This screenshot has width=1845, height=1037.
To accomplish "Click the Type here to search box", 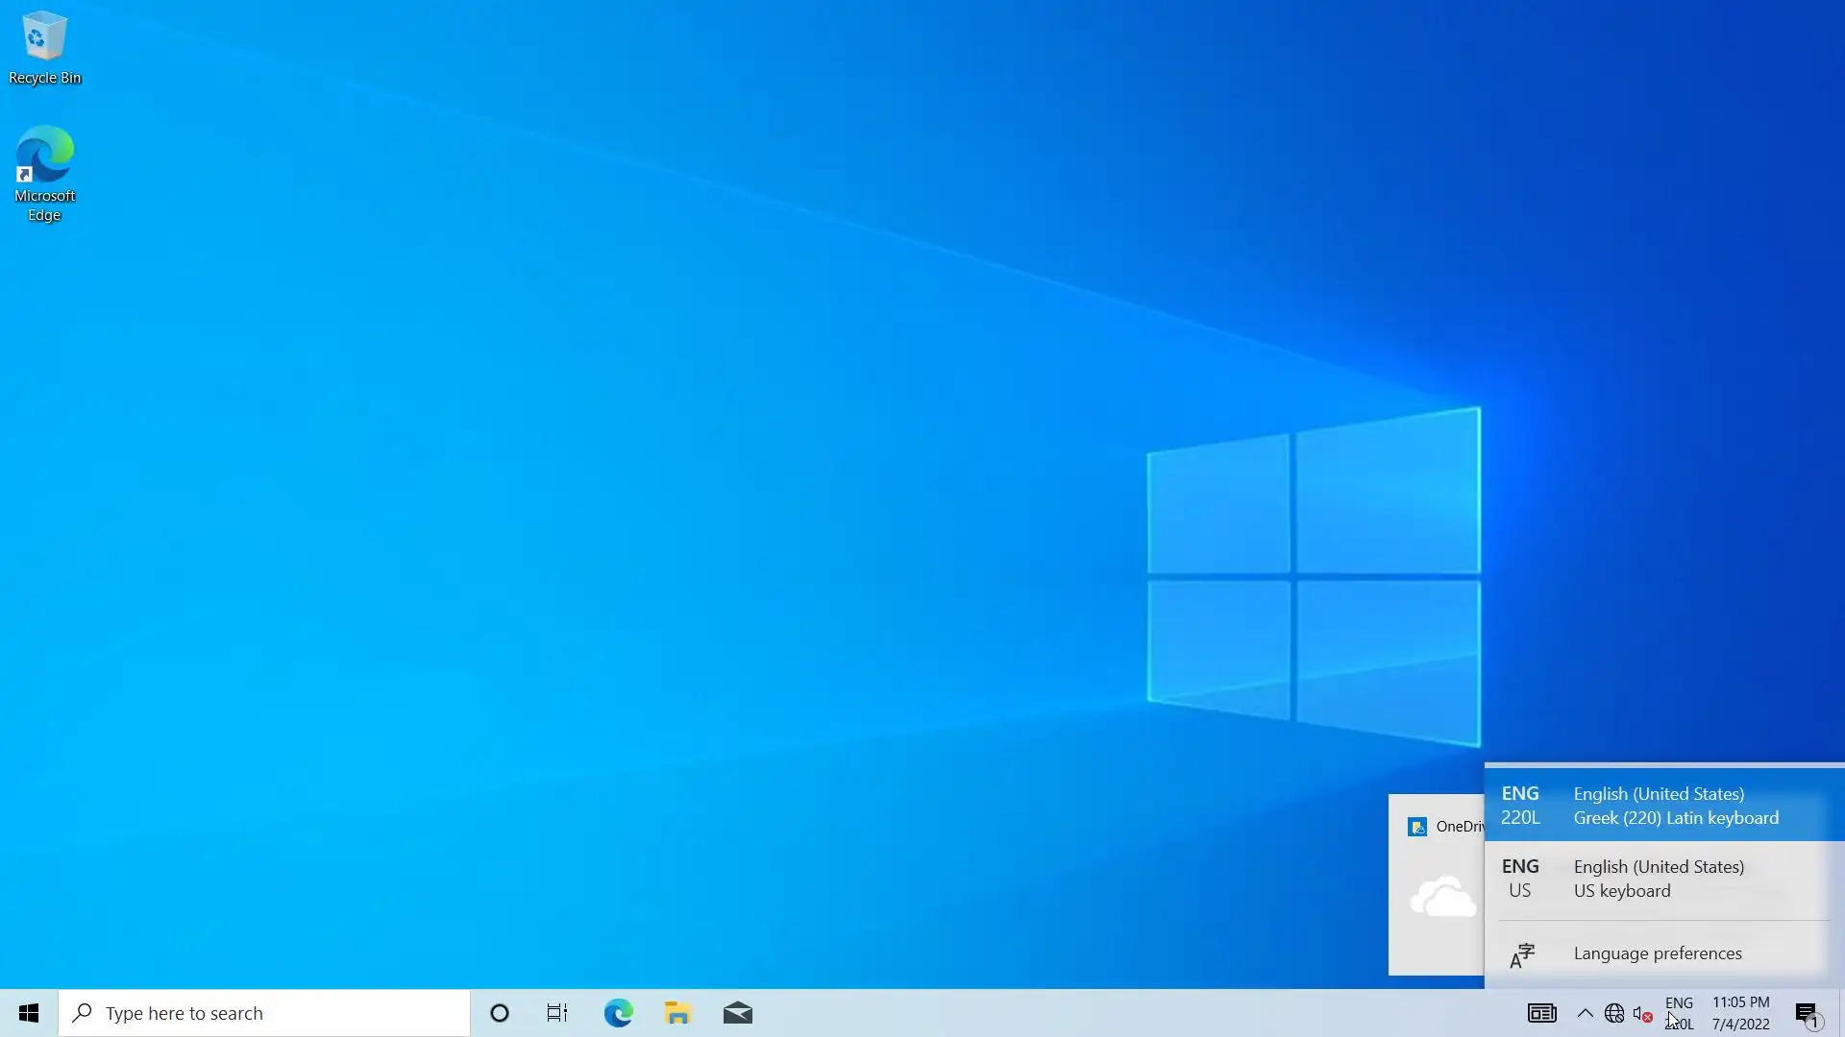I will pyautogui.click(x=264, y=1013).
